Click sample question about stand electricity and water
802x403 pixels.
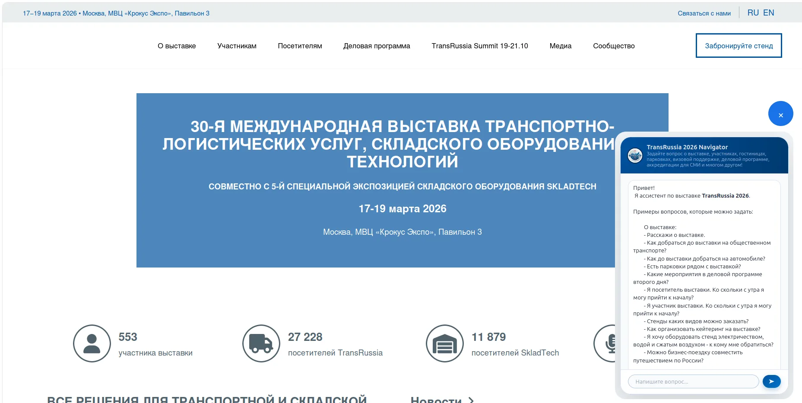[704, 341]
